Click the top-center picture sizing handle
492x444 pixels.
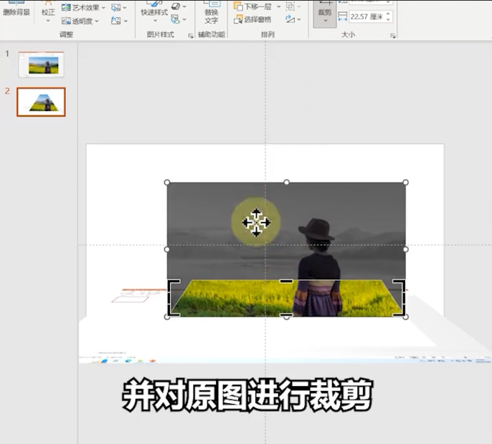[286, 182]
